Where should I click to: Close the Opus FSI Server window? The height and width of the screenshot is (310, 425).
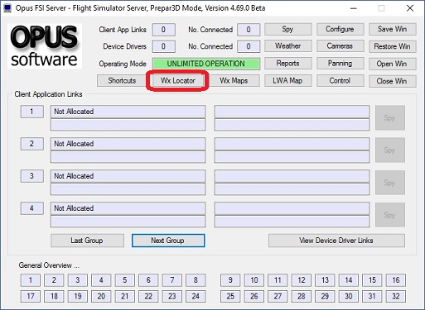coord(410,8)
